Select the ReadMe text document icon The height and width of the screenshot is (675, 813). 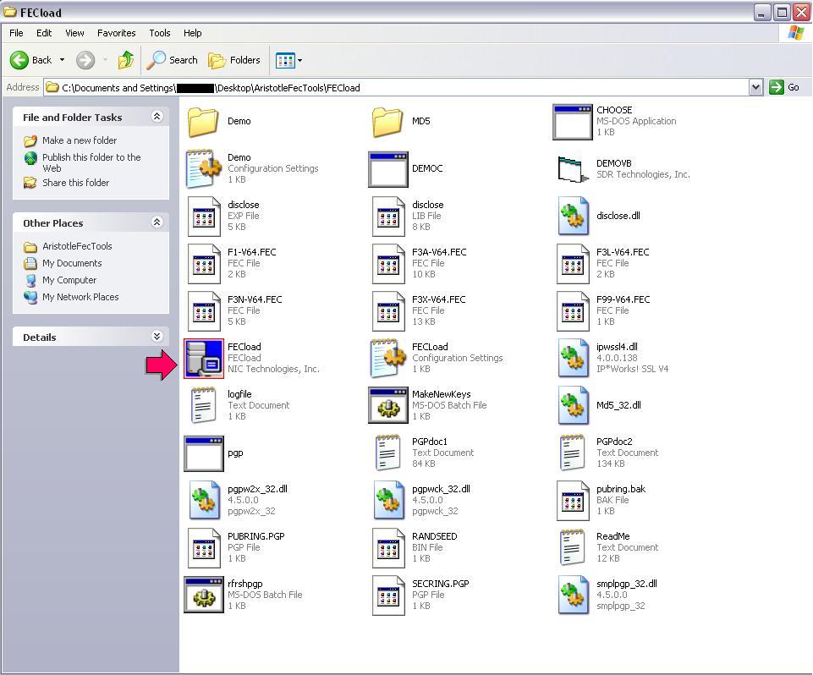(x=573, y=547)
